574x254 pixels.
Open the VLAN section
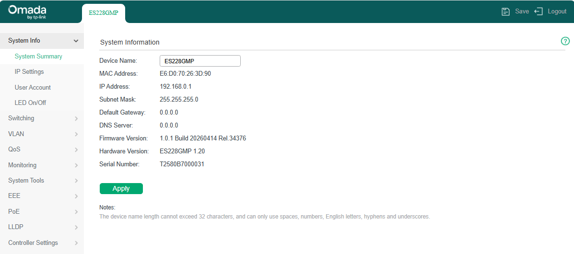(x=16, y=134)
